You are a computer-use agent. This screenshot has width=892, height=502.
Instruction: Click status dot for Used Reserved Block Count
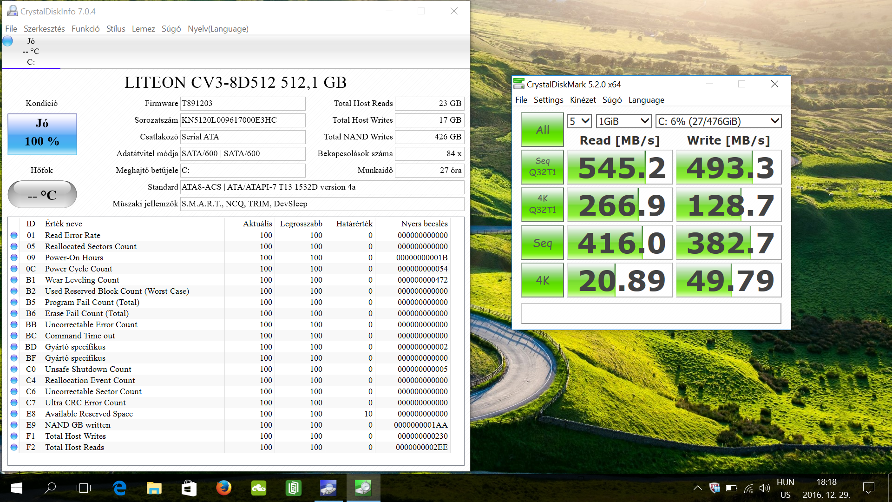(14, 291)
